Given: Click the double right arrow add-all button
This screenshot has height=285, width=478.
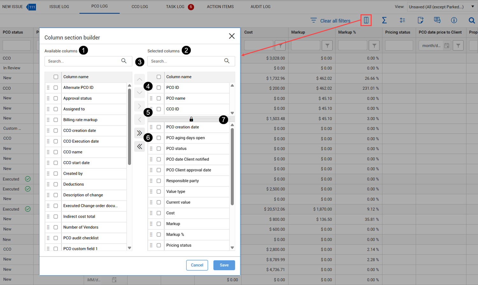Looking at the screenshot, I should [139, 133].
